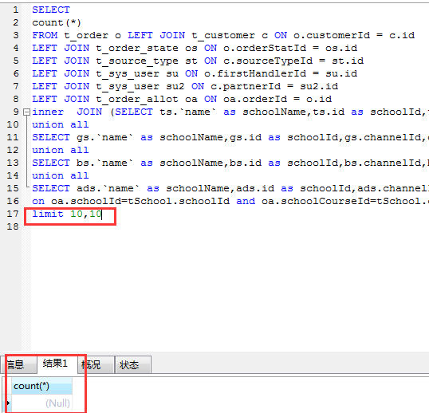
Task: Collapse the inner JOIN code fold on line 9
Action: [26, 112]
